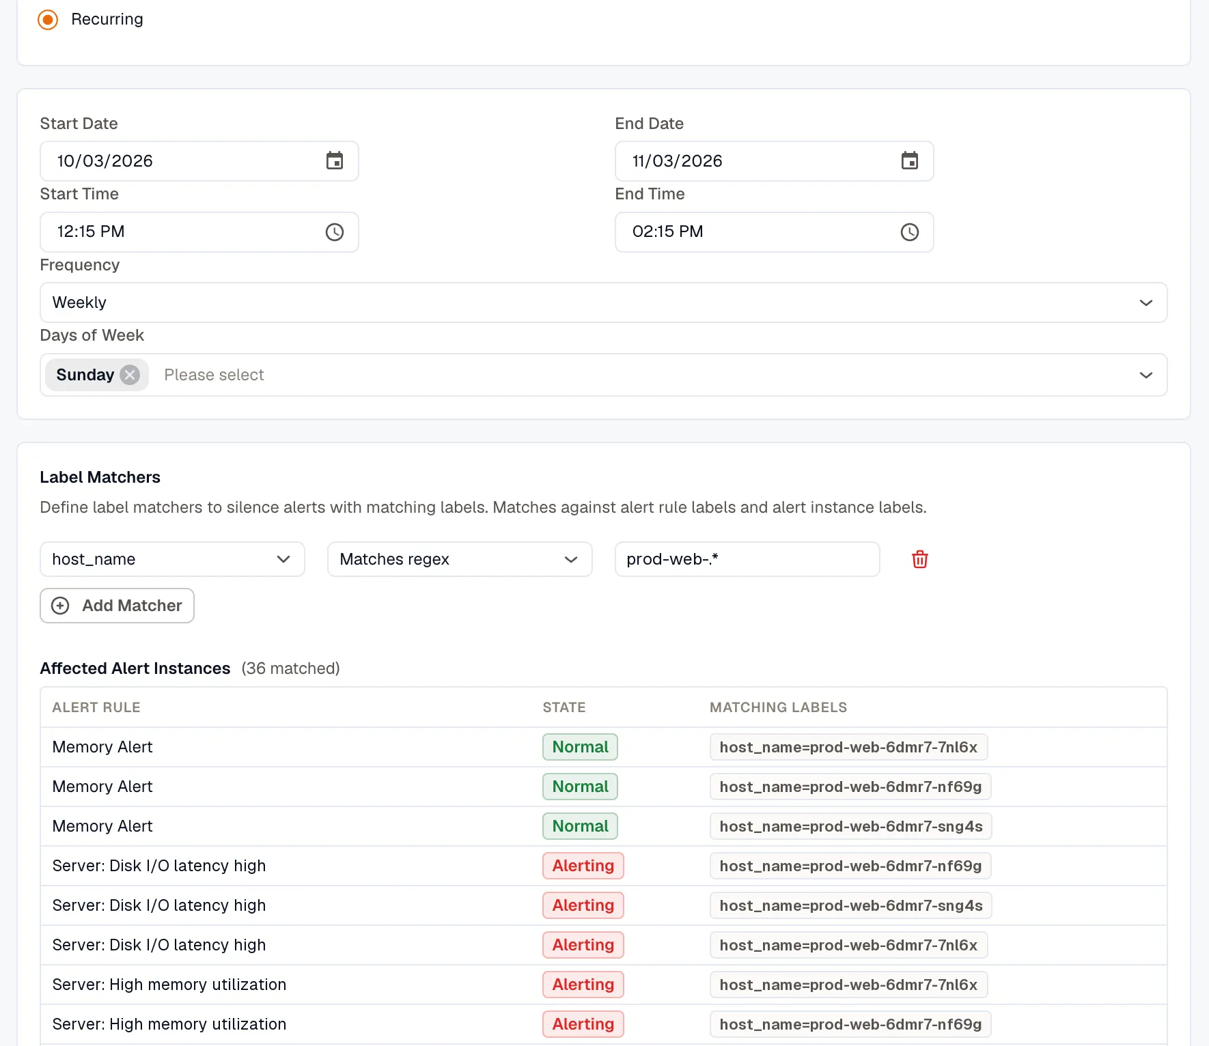Open the Start Time clock picker icon
1209x1046 pixels.
[335, 232]
